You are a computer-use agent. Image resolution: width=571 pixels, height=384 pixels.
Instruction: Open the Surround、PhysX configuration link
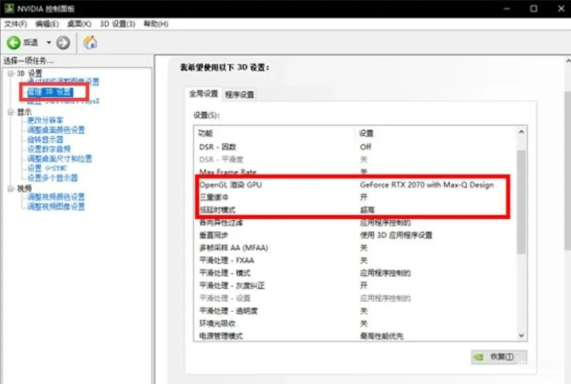[63, 101]
